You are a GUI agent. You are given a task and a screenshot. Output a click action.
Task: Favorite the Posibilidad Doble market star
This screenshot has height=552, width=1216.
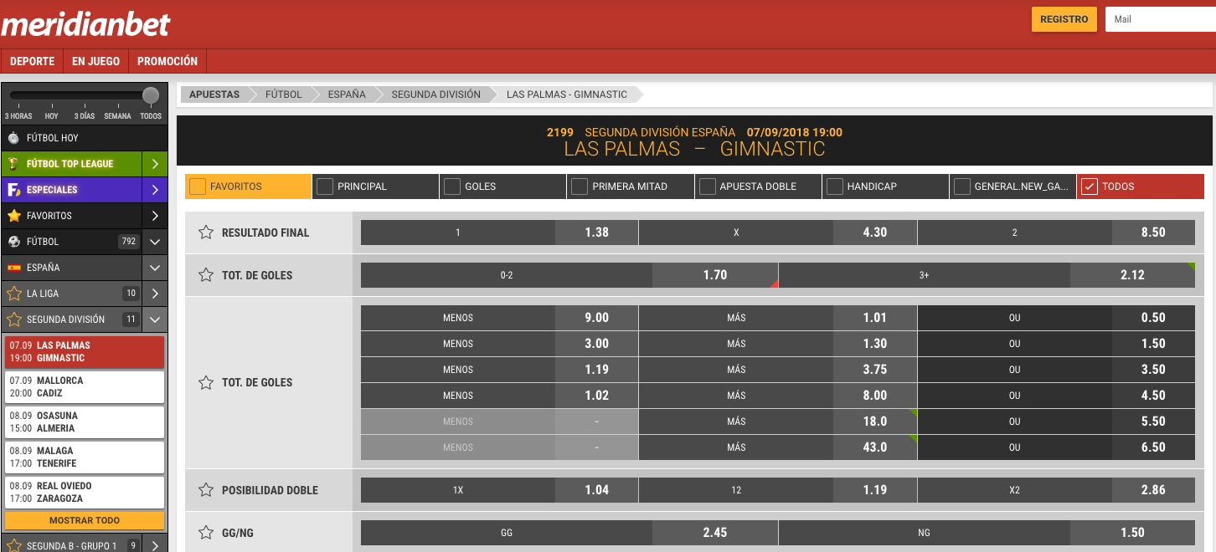coord(205,490)
